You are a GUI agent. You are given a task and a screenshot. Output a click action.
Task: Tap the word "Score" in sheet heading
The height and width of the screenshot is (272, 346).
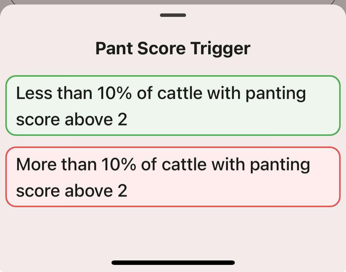[161, 48]
